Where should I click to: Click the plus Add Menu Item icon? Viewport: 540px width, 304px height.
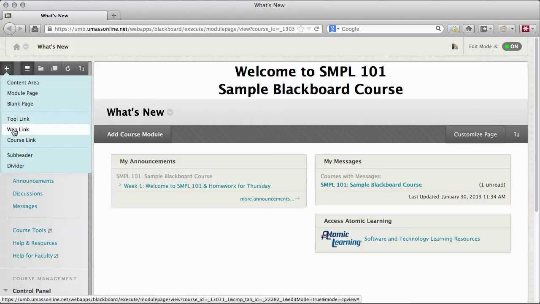coord(7,68)
